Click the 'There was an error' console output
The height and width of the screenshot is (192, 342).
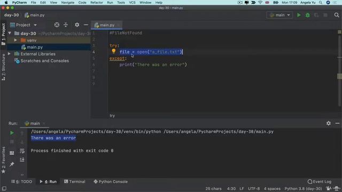pos(53,138)
